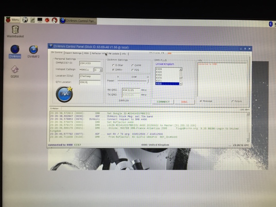Click in the Location (City) field
This screenshot has height=207, width=276.
pos(90,76)
